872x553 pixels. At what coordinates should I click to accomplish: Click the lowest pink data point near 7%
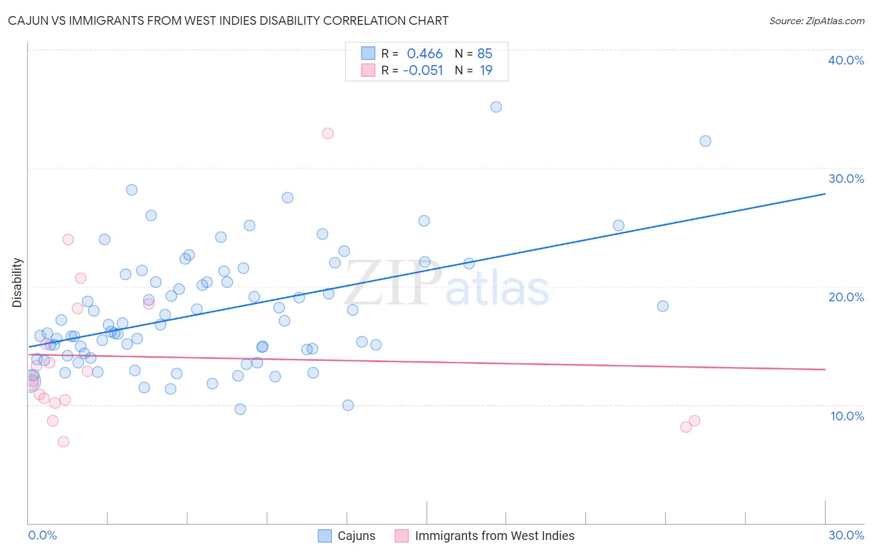click(x=63, y=442)
